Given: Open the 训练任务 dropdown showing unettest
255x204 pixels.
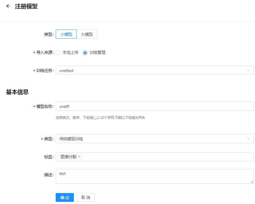Looking at the screenshot, I should (150, 70).
